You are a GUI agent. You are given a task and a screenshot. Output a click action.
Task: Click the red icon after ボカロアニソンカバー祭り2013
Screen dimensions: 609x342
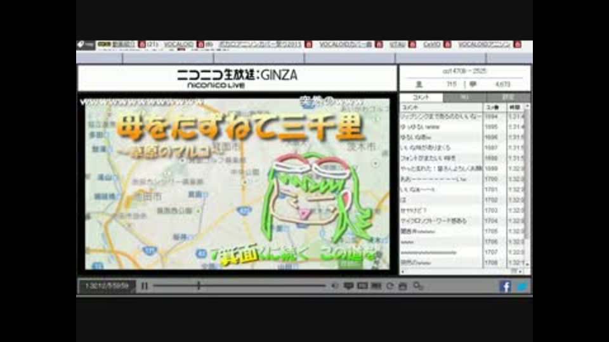(x=308, y=44)
